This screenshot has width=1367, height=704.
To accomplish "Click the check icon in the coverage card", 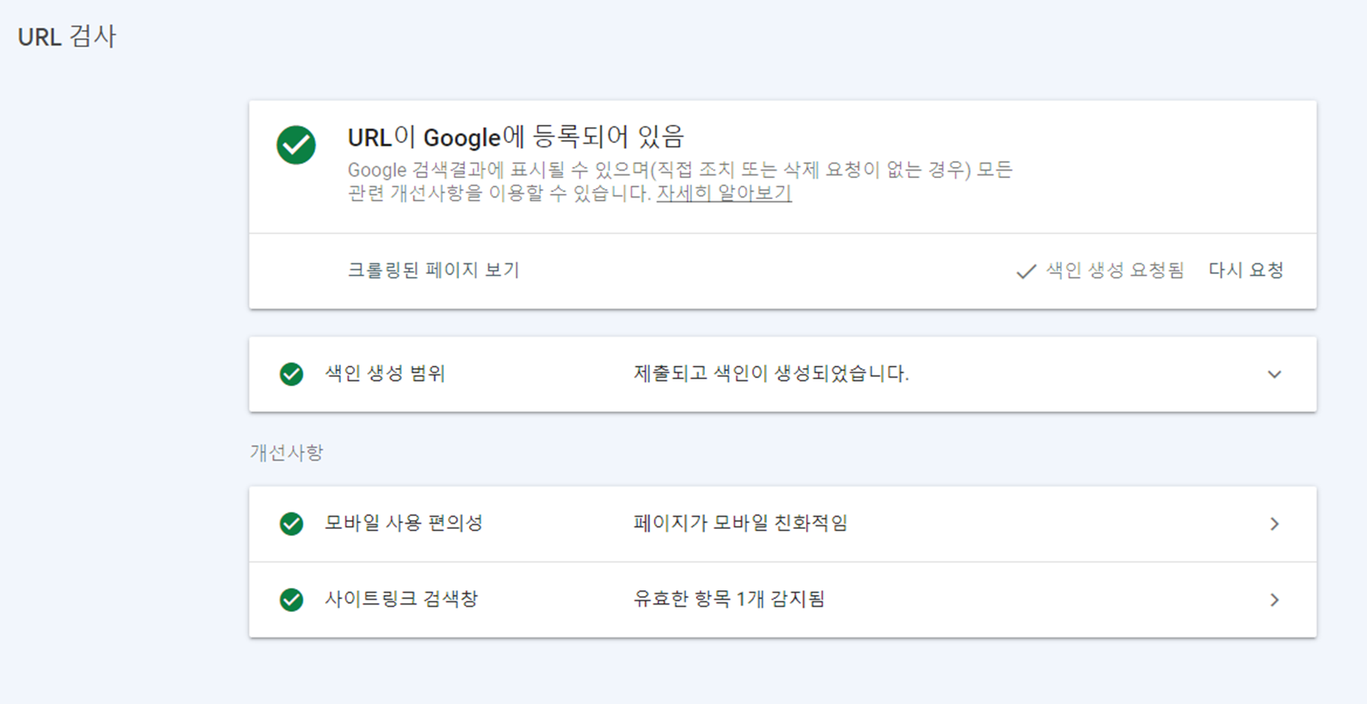I will pyautogui.click(x=292, y=374).
